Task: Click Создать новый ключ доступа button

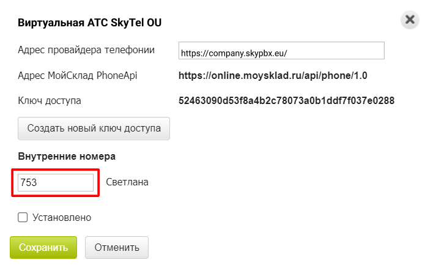Action: pos(94,128)
